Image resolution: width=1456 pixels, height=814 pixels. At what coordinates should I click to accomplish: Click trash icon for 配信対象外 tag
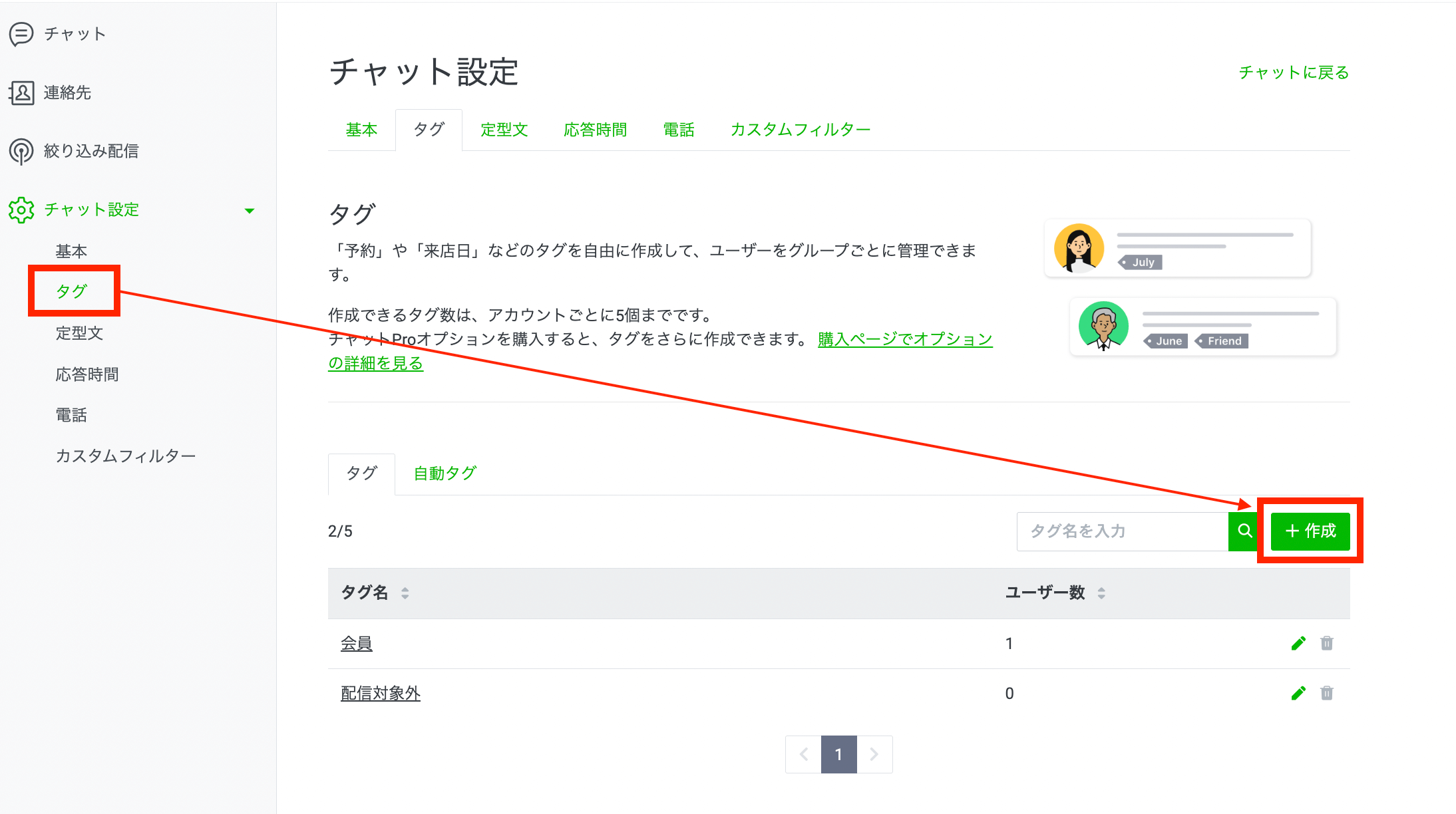click(1327, 693)
